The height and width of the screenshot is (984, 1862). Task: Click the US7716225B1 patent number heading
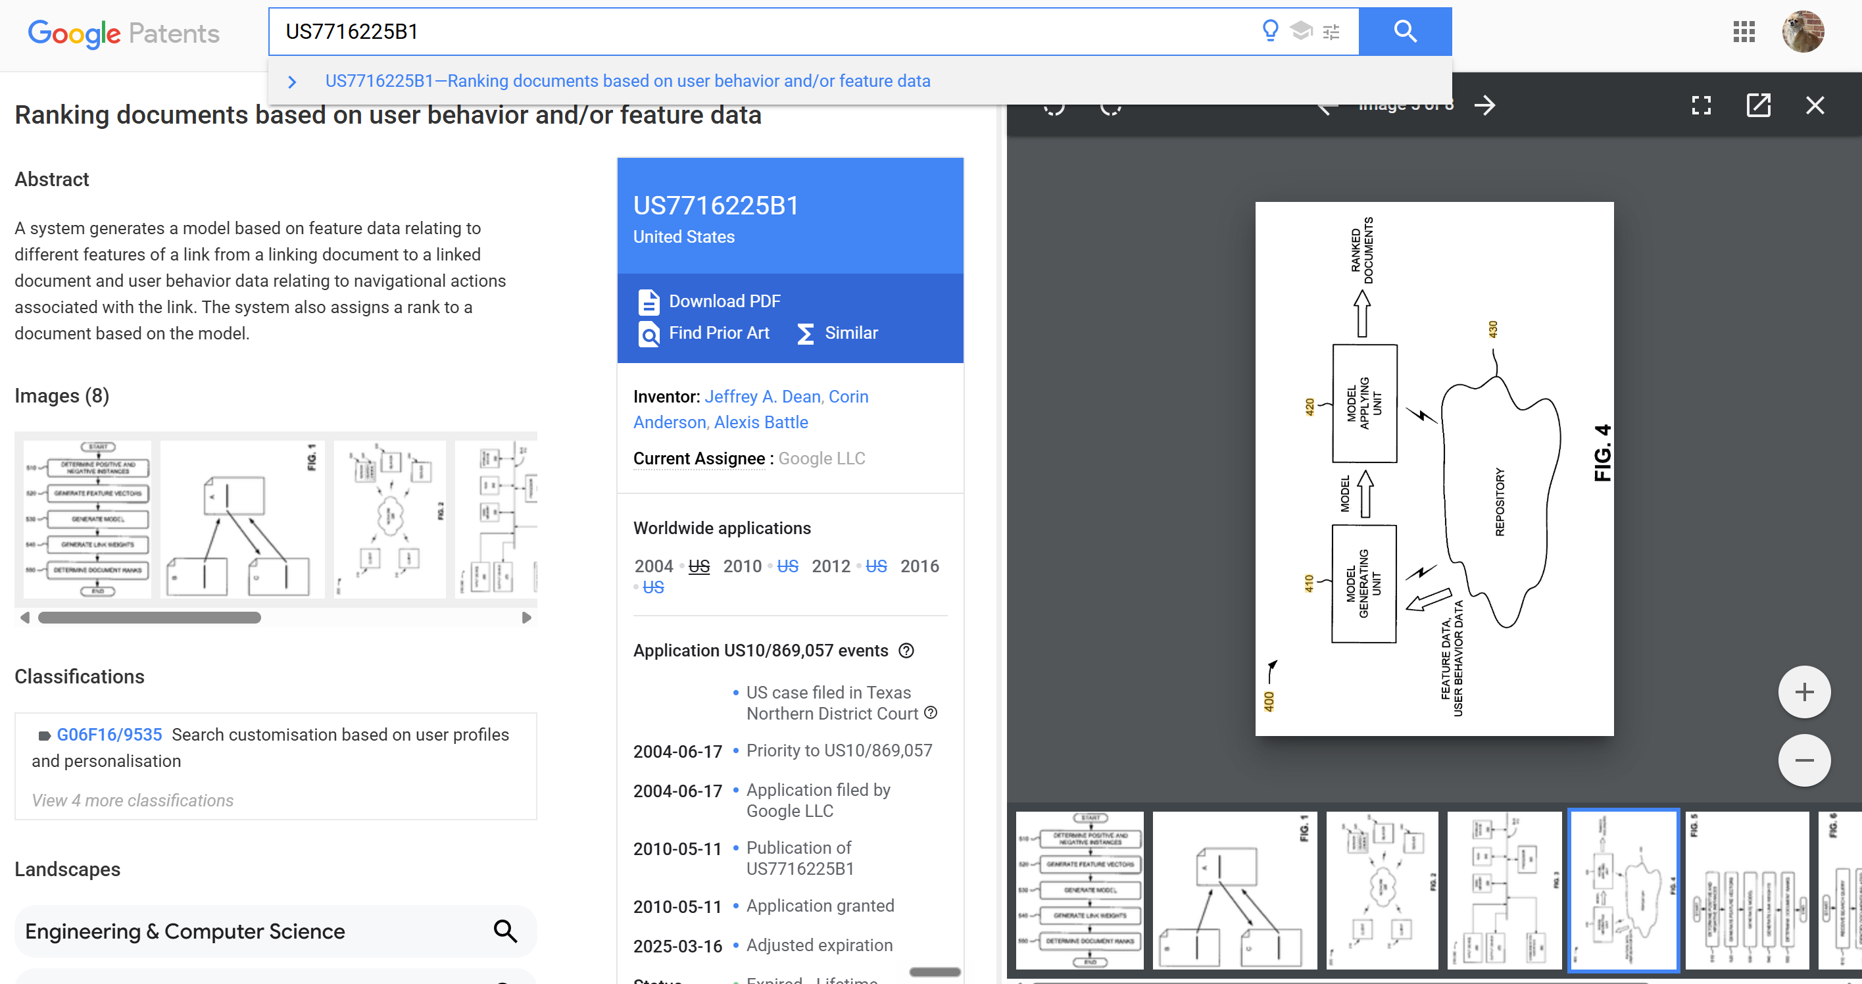716,205
